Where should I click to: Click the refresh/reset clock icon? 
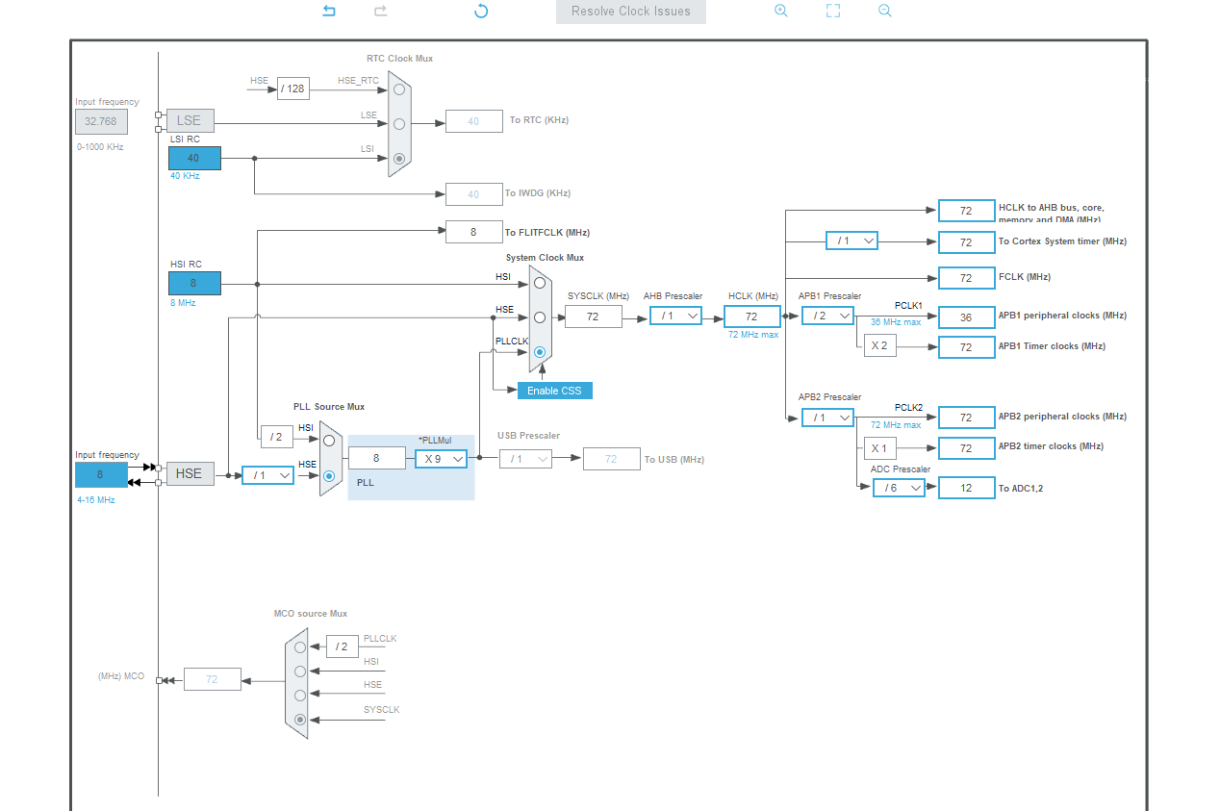coord(481,11)
